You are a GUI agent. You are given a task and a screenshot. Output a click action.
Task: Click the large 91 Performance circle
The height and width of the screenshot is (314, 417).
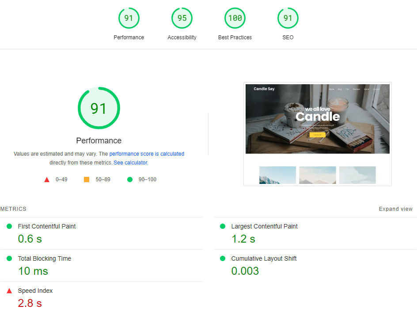coord(99,108)
